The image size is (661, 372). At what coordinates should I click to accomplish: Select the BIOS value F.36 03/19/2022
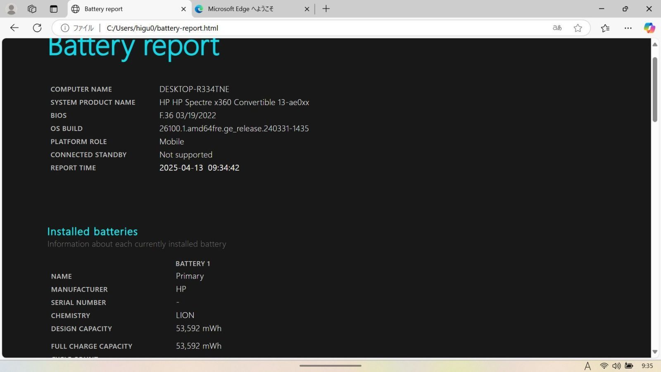(x=188, y=115)
